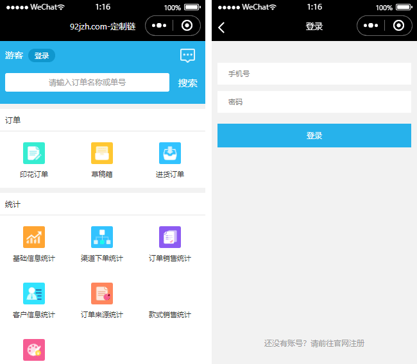Focus the 手机号 phone input

[x=314, y=74]
